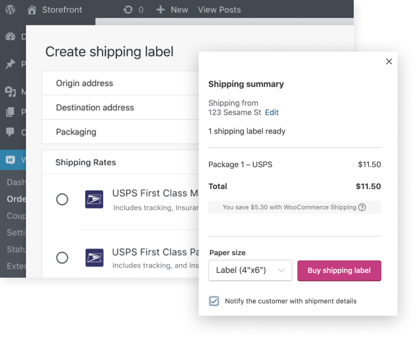Screen dimensions: 419x341
Task: Click the Comments bubble icon in sidebar
Action: click(10, 133)
